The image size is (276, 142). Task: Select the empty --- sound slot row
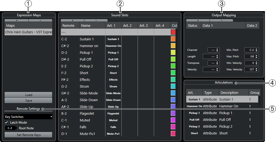[x=115, y=32]
